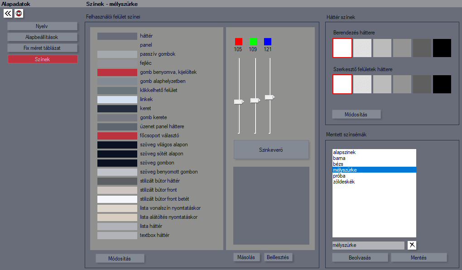462x270 pixels.
Task: Select the 'linkek' color swatch
Action: click(117, 100)
